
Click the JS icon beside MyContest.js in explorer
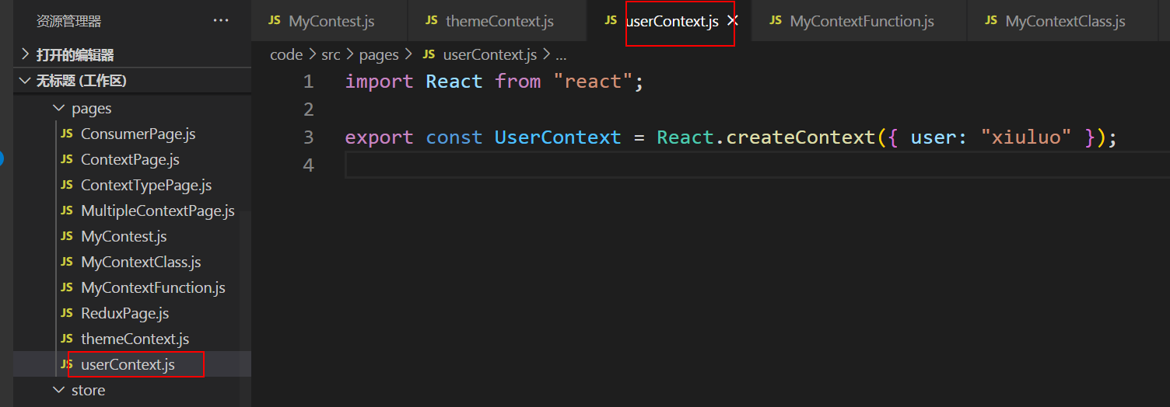[x=67, y=237]
